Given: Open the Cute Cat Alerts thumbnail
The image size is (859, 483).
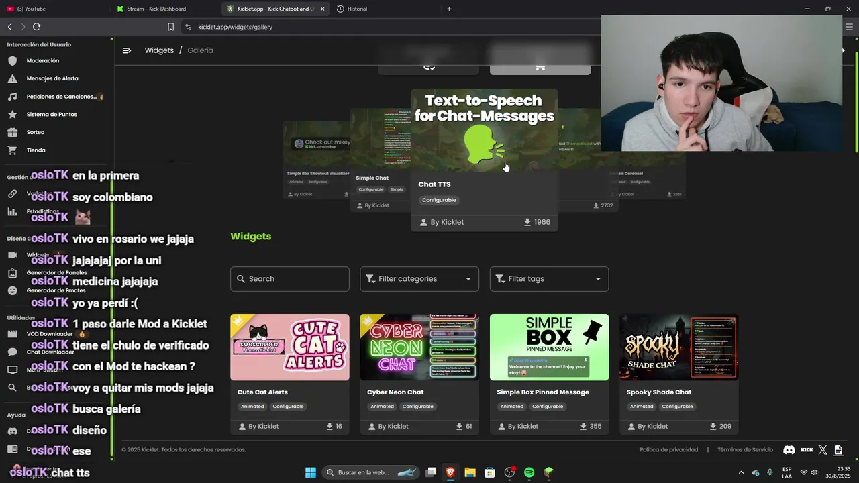Looking at the screenshot, I should point(290,347).
